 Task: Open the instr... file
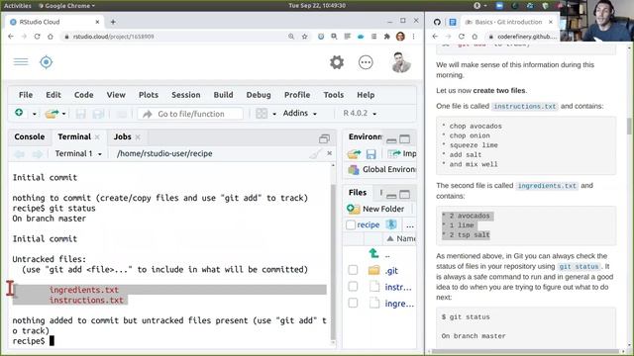pos(398,287)
